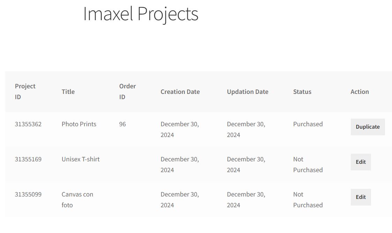The image size is (392, 233).
Task: Select project ID 31355099
Action: click(28, 194)
